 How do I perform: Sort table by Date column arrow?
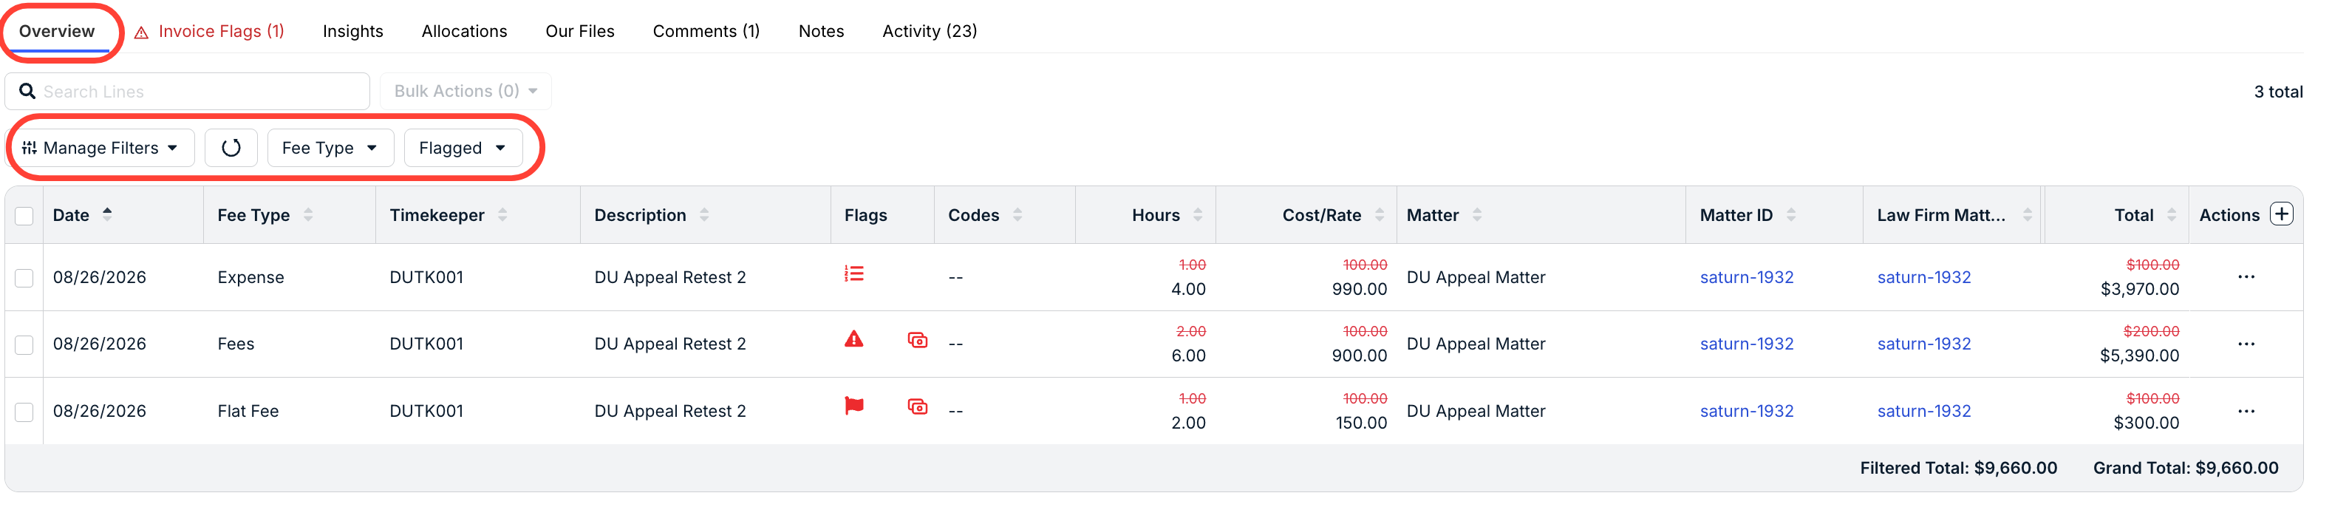(x=108, y=216)
